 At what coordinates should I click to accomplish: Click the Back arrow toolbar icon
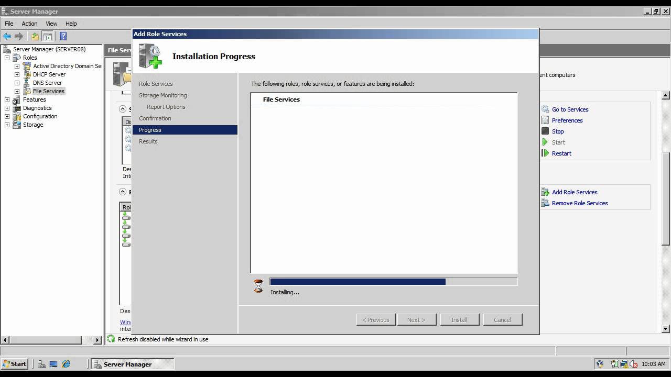(7, 36)
